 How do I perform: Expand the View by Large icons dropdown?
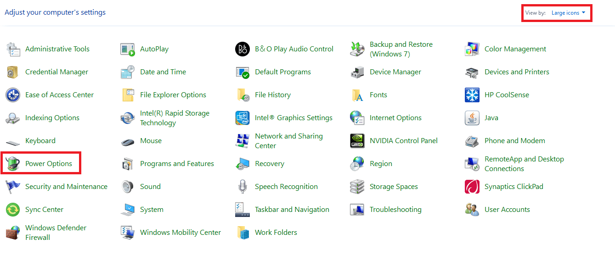569,13
